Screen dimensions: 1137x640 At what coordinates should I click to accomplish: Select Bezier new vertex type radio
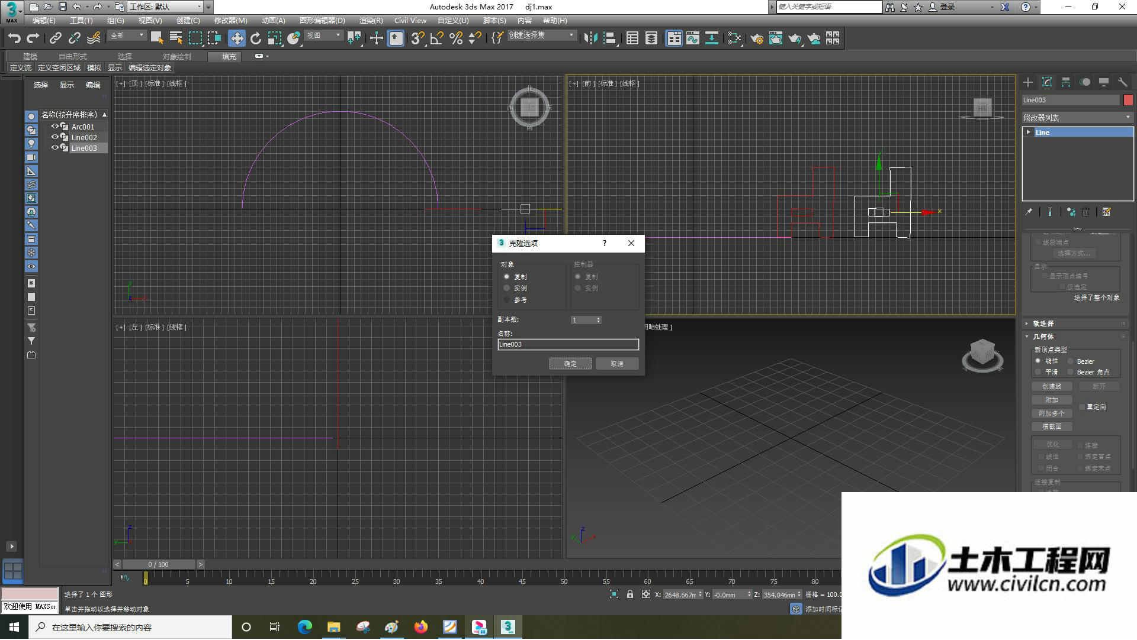[1071, 361]
